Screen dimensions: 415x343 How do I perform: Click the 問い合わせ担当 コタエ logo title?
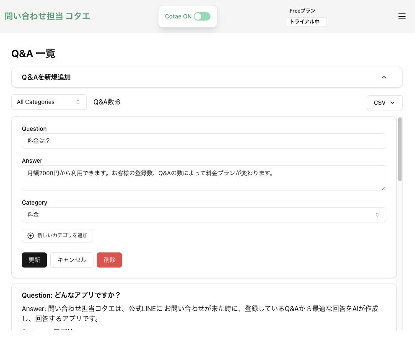pyautogui.click(x=47, y=16)
